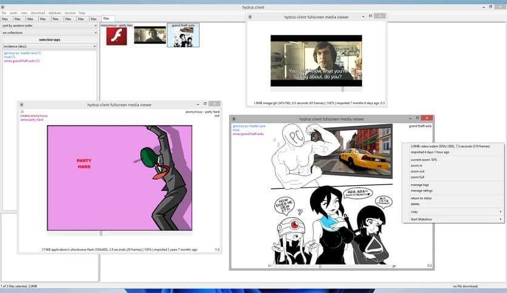The image size is (507, 293).
Task: Select mod (1) in selection tags
Action: tap(9, 57)
